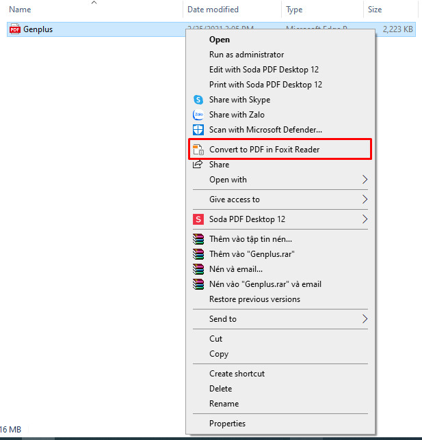Viewport: 422px width, 440px height.
Task: Click the Share arrow icon
Action: coord(198,165)
